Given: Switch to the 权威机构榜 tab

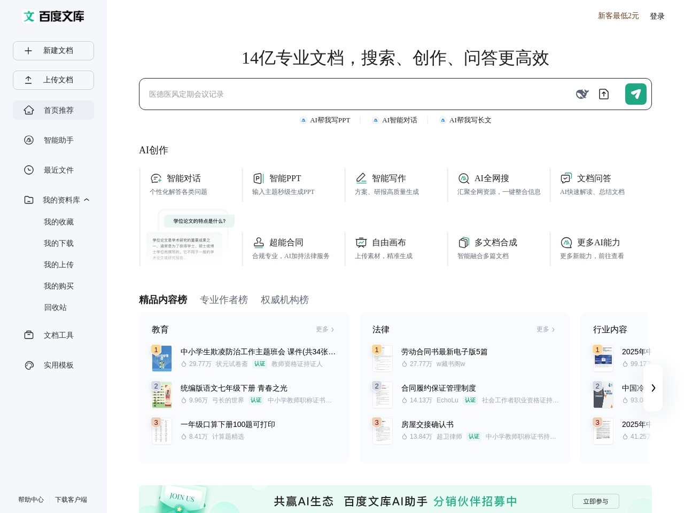Looking at the screenshot, I should click(285, 300).
